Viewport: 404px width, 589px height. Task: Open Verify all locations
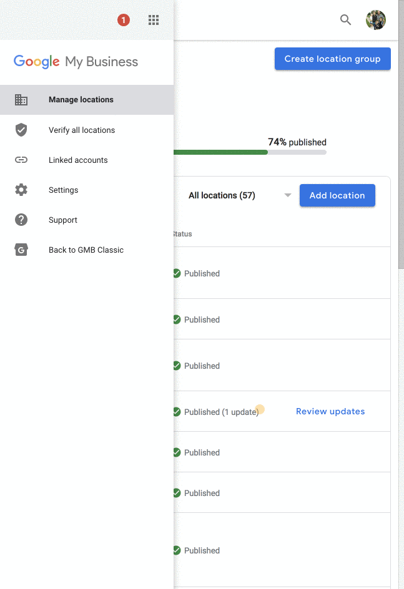87,130
